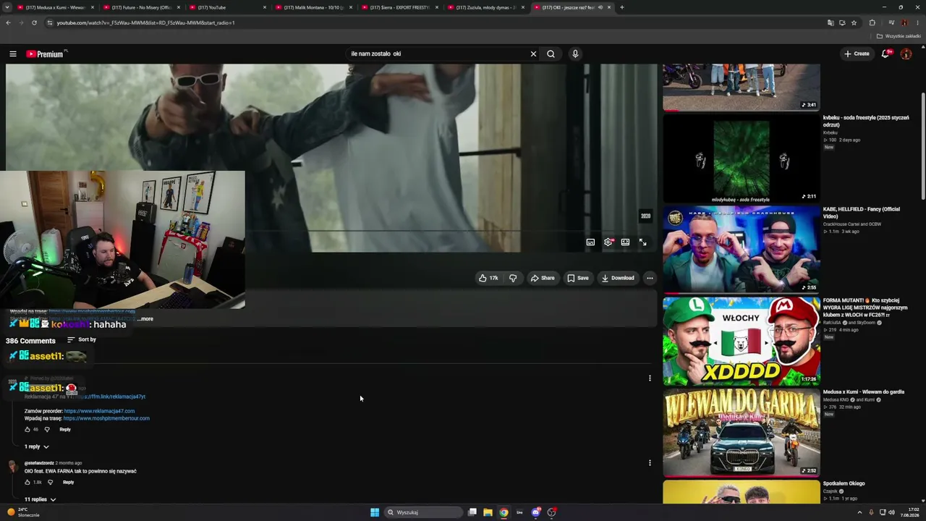This screenshot has width=926, height=521.
Task: Like the video with 17k likes
Action: 489,278
